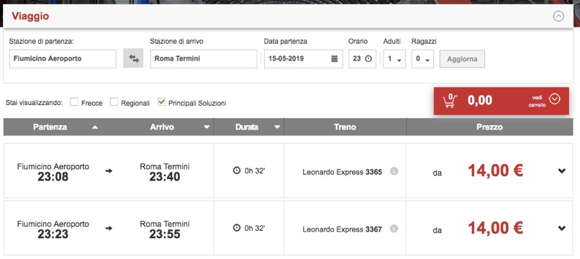Open calendar icon in date field
Image resolution: width=580 pixels, height=259 pixels.
[335, 58]
